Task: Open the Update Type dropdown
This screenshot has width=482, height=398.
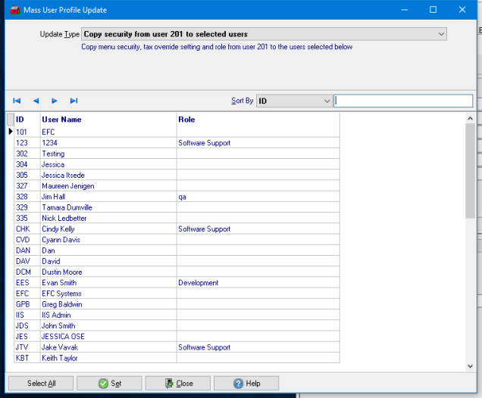Action: 441,34
